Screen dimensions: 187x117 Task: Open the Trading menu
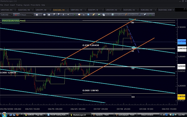[x=19, y=5]
